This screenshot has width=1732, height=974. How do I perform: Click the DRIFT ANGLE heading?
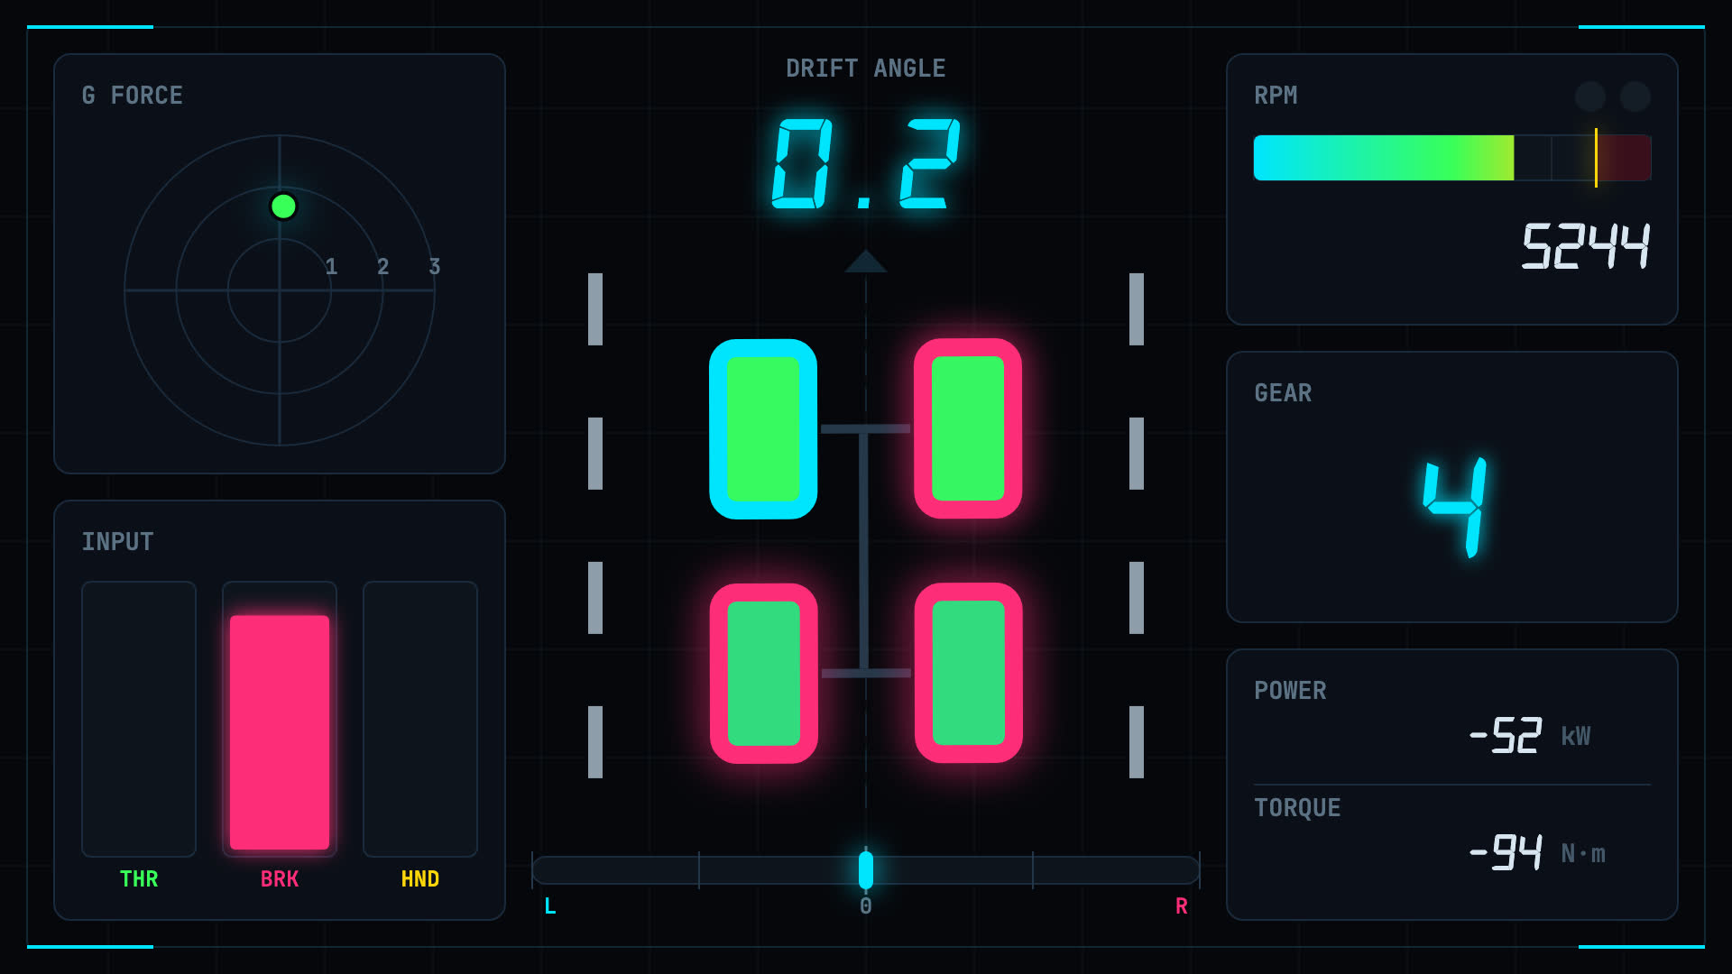point(866,69)
